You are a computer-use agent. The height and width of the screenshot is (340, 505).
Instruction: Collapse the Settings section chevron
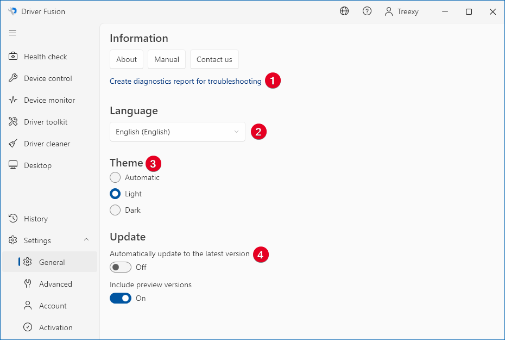(x=86, y=240)
